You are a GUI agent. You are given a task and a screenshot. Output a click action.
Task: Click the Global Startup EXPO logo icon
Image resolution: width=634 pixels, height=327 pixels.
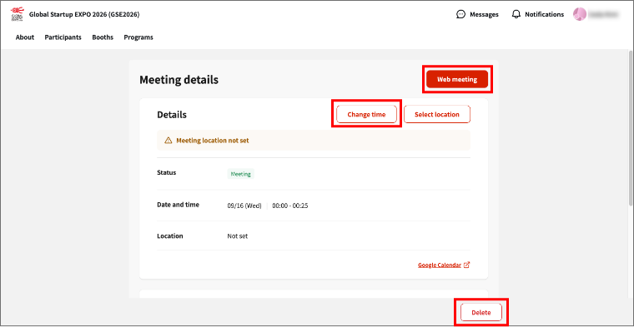17,14
